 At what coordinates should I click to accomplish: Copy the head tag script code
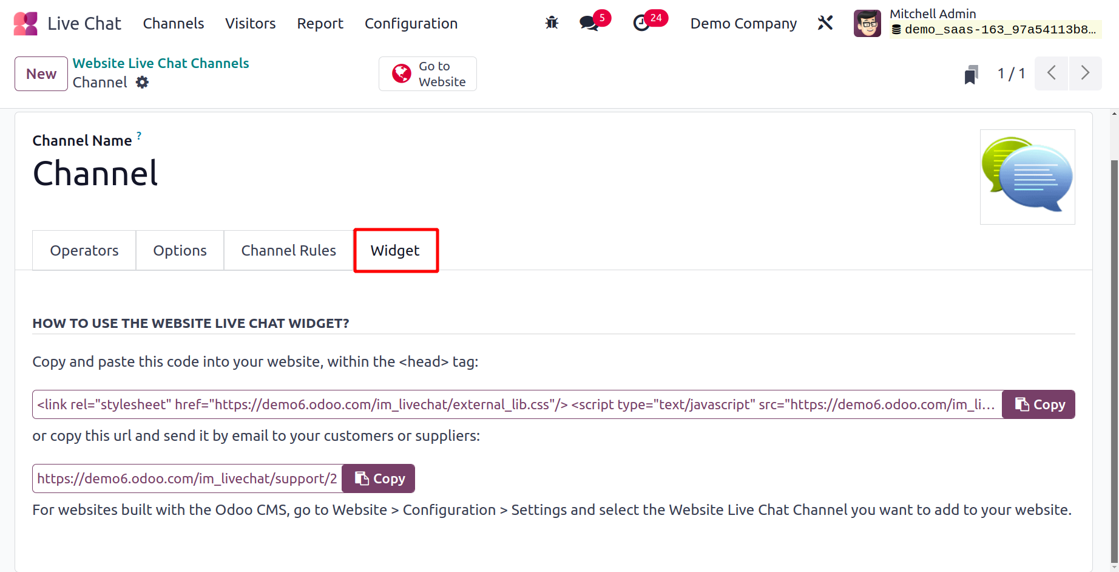[1038, 404]
